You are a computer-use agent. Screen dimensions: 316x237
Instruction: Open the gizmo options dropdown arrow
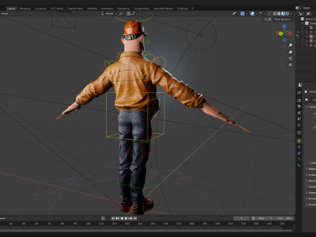tap(246, 14)
